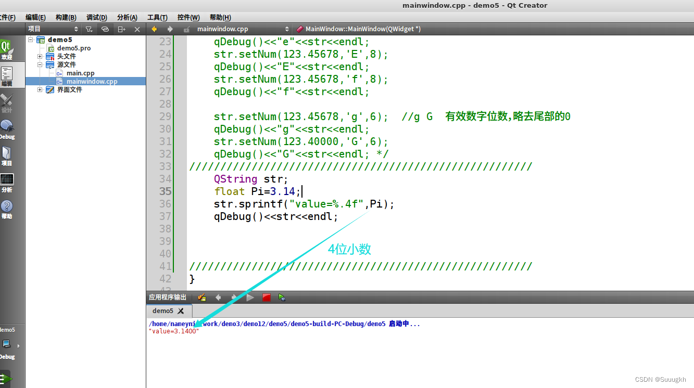Click line number 42 in gutter
The width and height of the screenshot is (694, 388).
165,279
